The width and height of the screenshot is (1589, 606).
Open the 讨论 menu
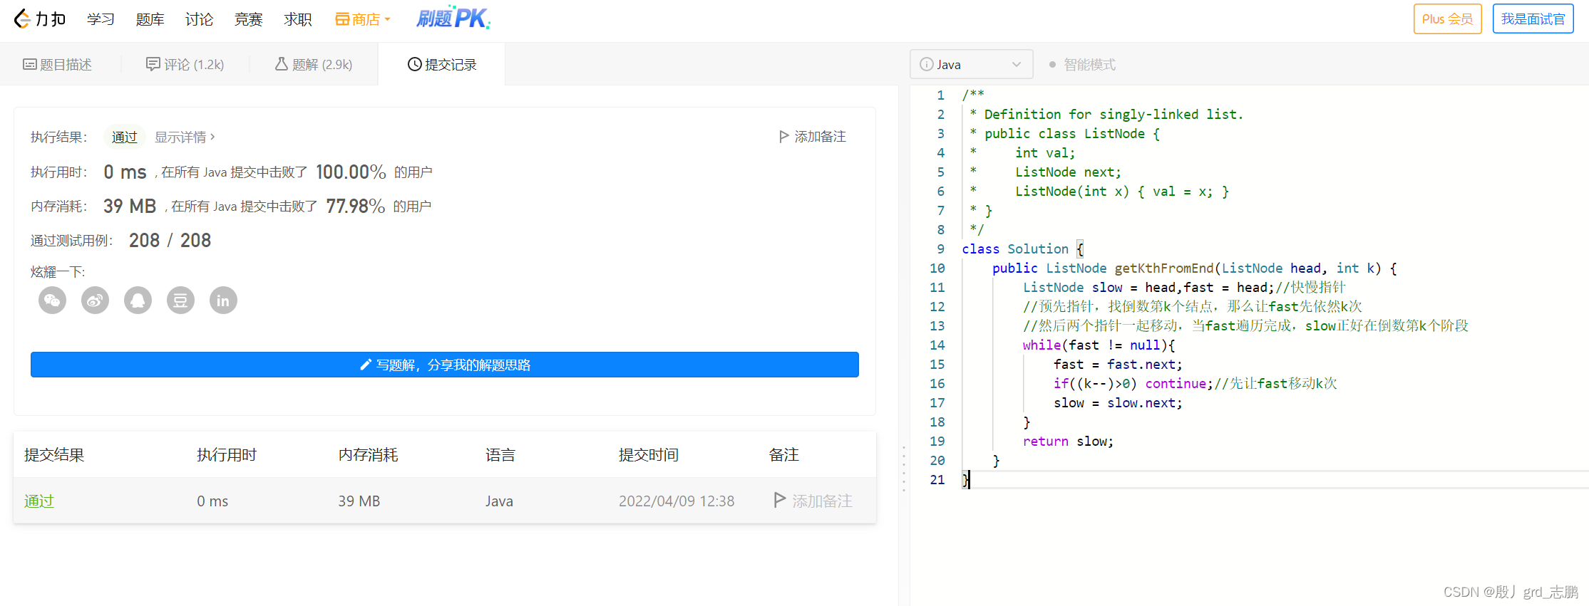199,19
